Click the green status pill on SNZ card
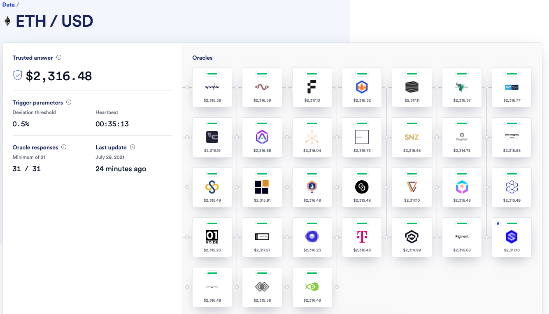Screen dimensions: 549x314 (x=412, y=123)
